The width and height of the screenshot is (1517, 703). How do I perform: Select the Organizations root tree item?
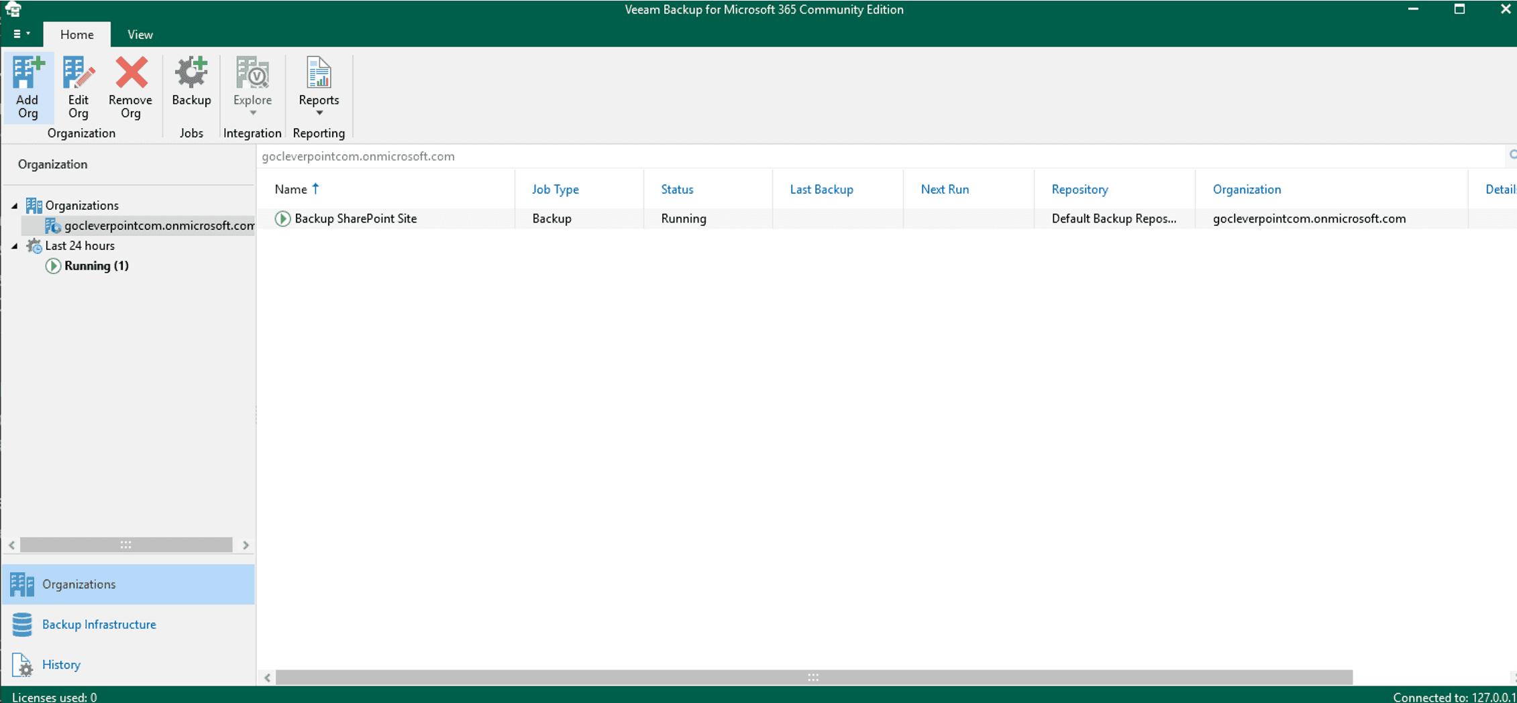click(82, 206)
